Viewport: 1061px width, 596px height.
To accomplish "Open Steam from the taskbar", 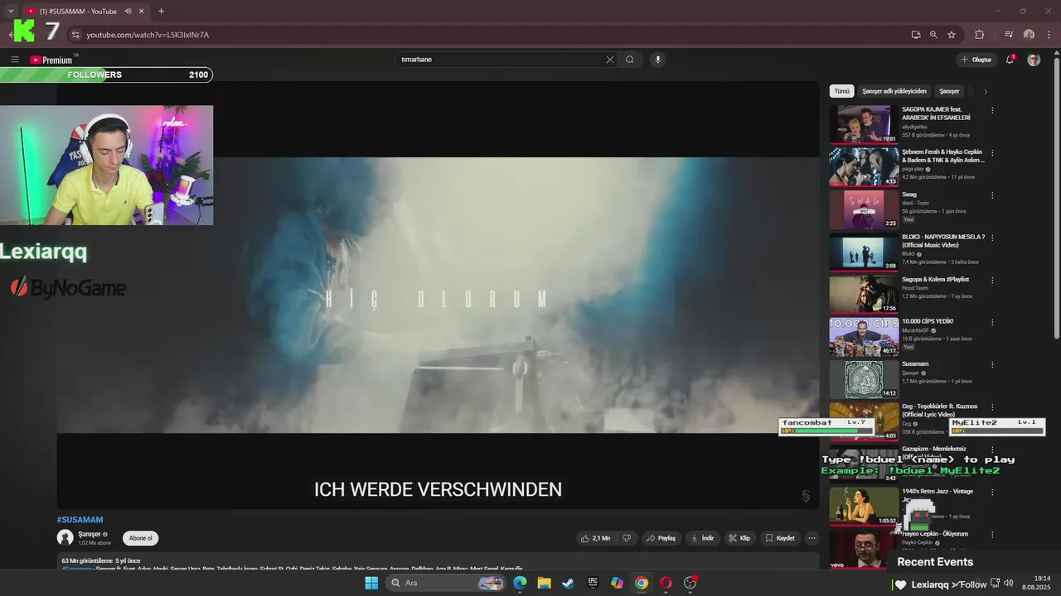I will 568,583.
